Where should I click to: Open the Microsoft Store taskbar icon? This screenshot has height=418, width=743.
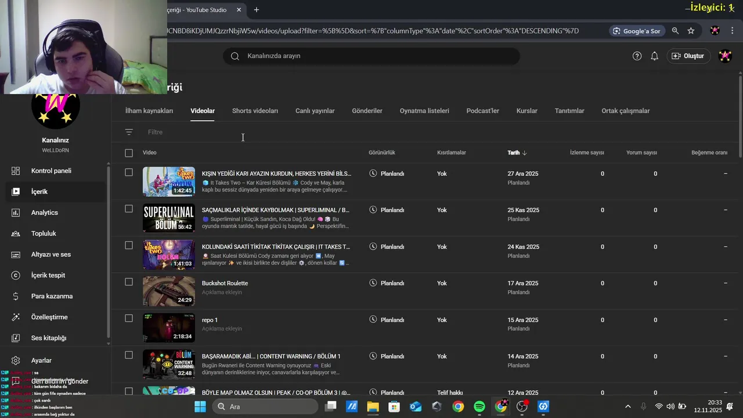[394, 406]
